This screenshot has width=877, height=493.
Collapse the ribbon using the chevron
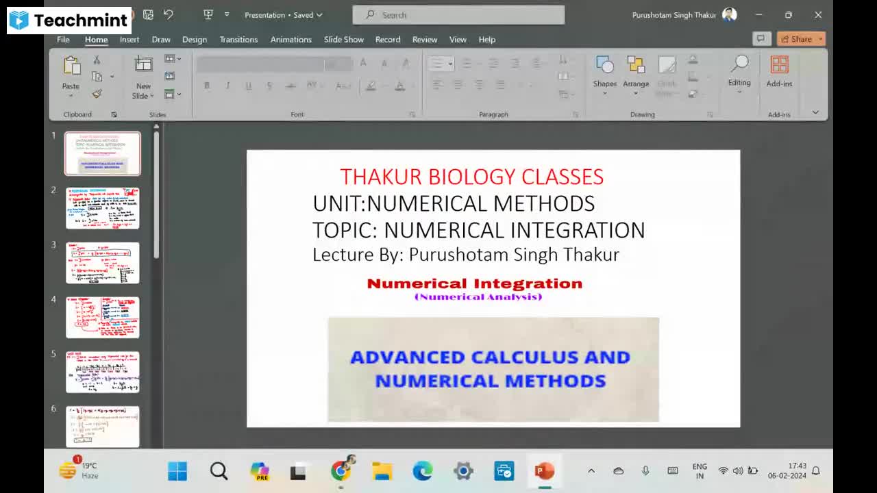coord(815,112)
